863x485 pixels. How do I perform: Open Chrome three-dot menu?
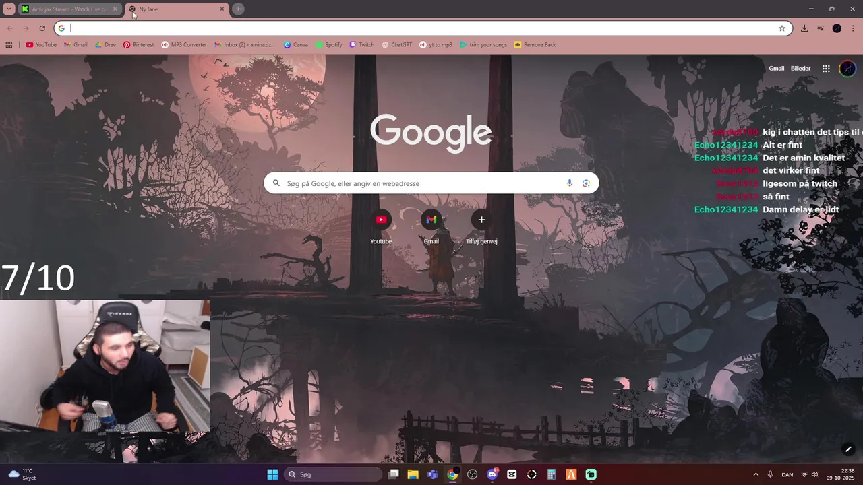853,28
